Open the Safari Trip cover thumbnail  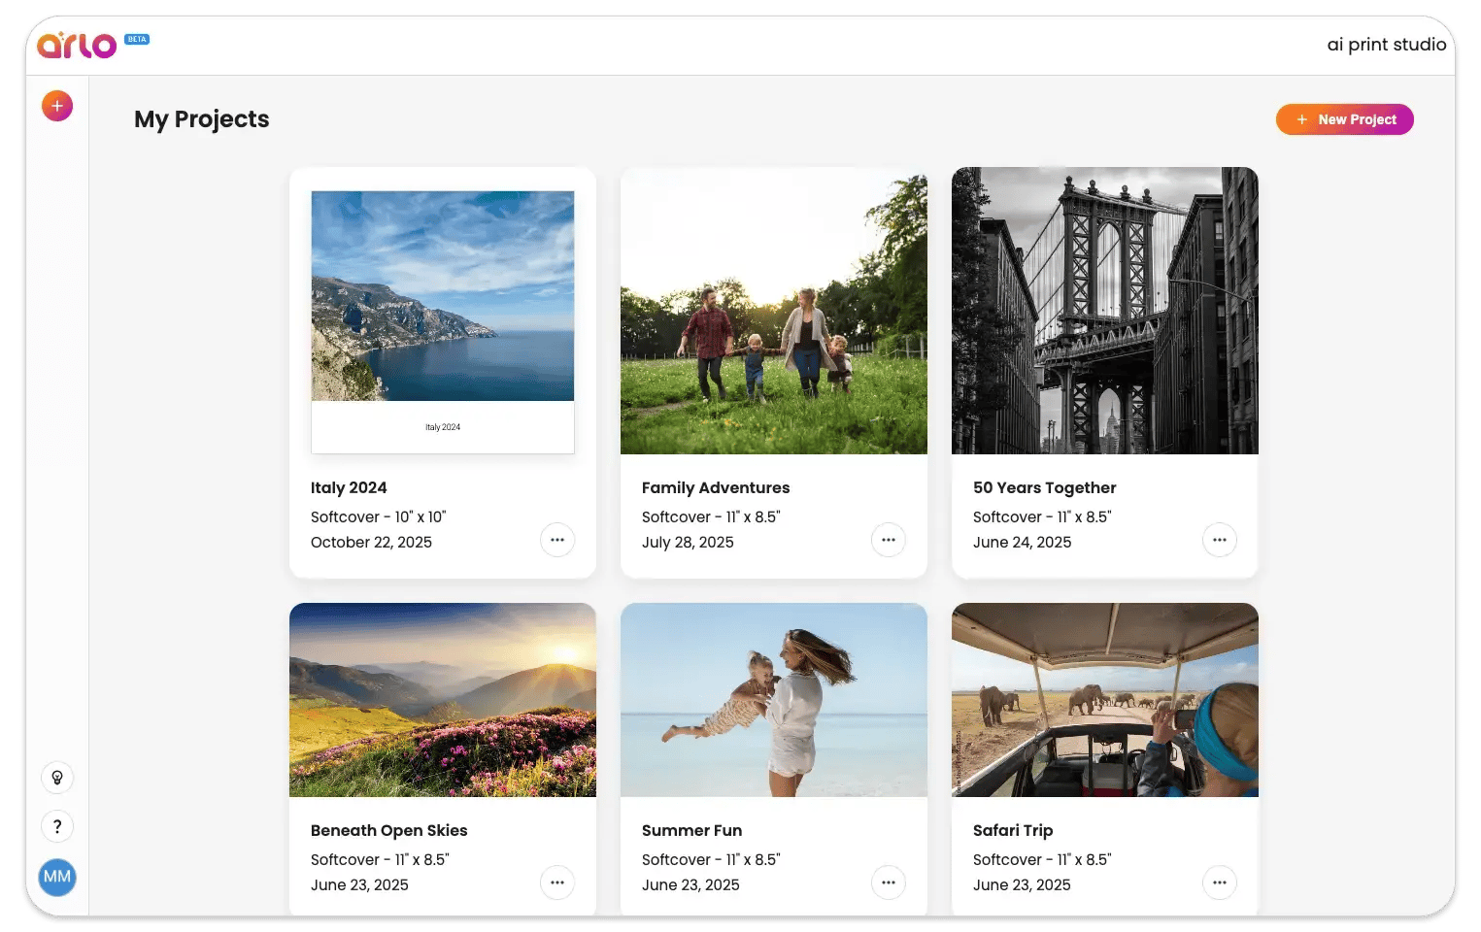tap(1104, 700)
